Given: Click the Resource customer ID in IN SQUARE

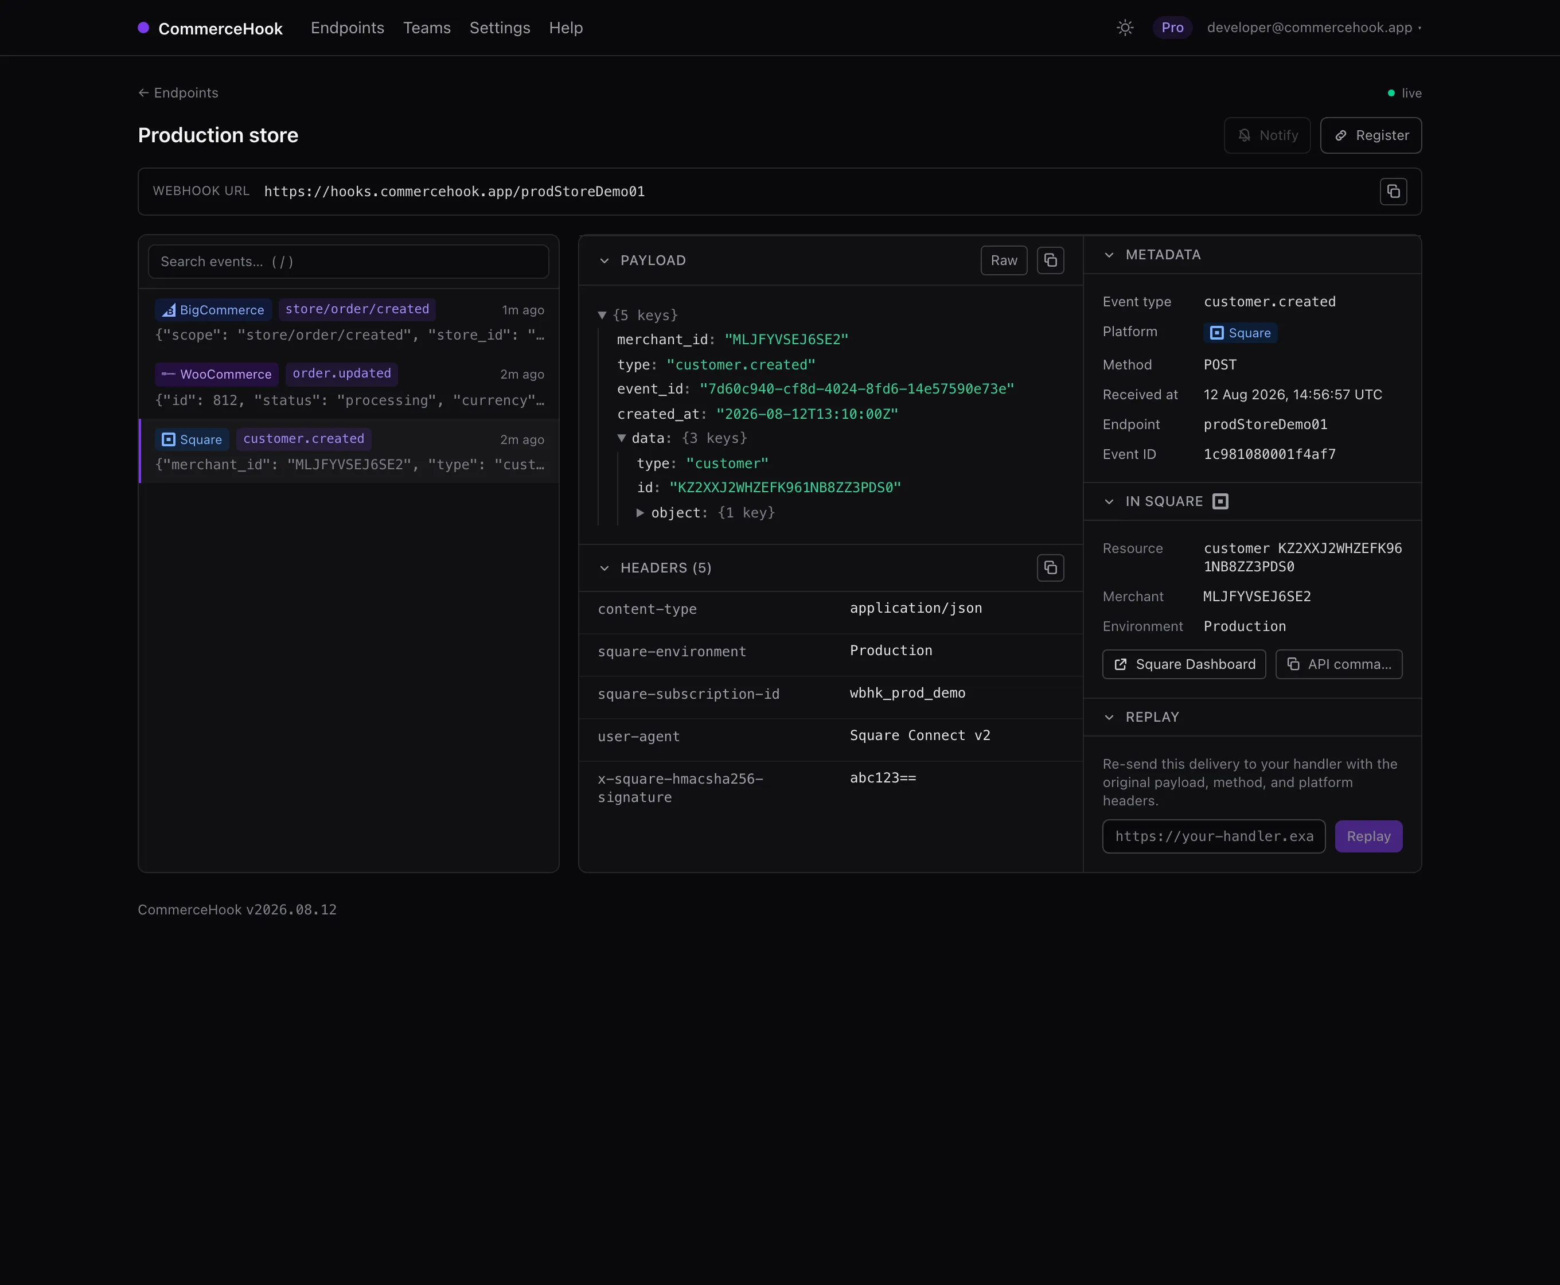Looking at the screenshot, I should pos(1302,558).
